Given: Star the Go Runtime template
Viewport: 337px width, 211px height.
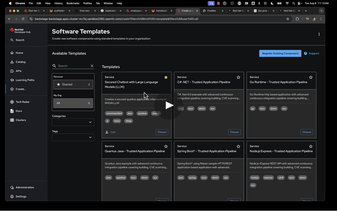Looking at the screenshot, I should (x=311, y=77).
